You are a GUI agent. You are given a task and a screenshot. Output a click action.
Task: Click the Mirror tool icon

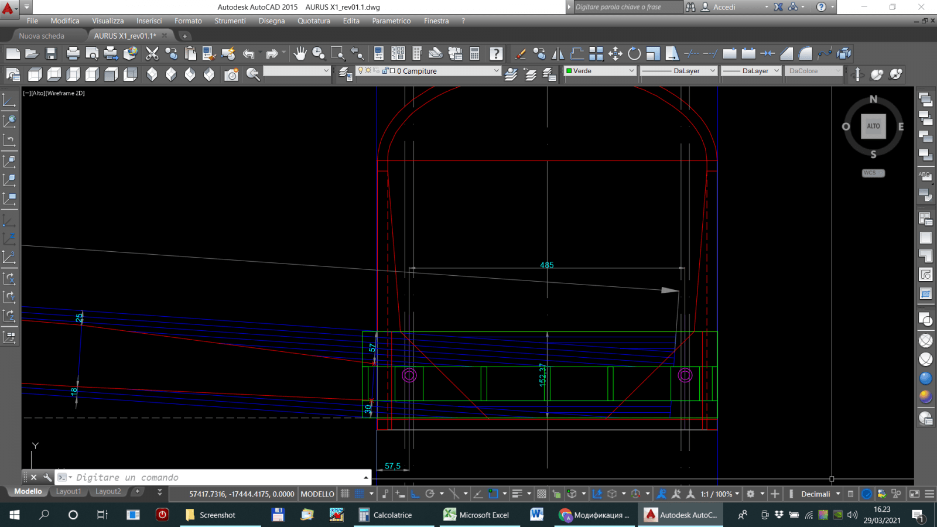[558, 54]
